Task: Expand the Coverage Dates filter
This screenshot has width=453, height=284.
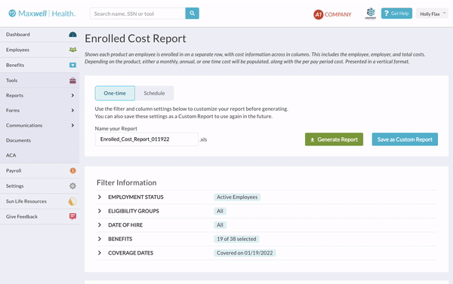Action: [100, 253]
